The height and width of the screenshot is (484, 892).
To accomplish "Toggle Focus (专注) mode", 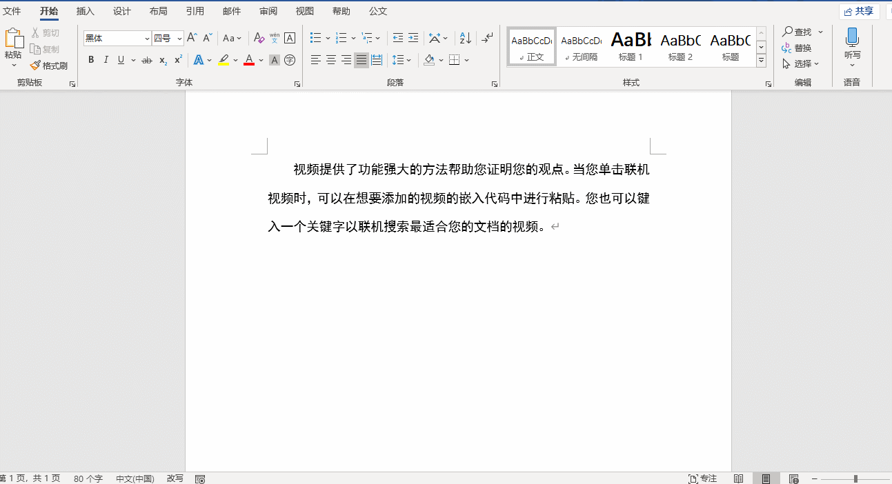I will (703, 478).
